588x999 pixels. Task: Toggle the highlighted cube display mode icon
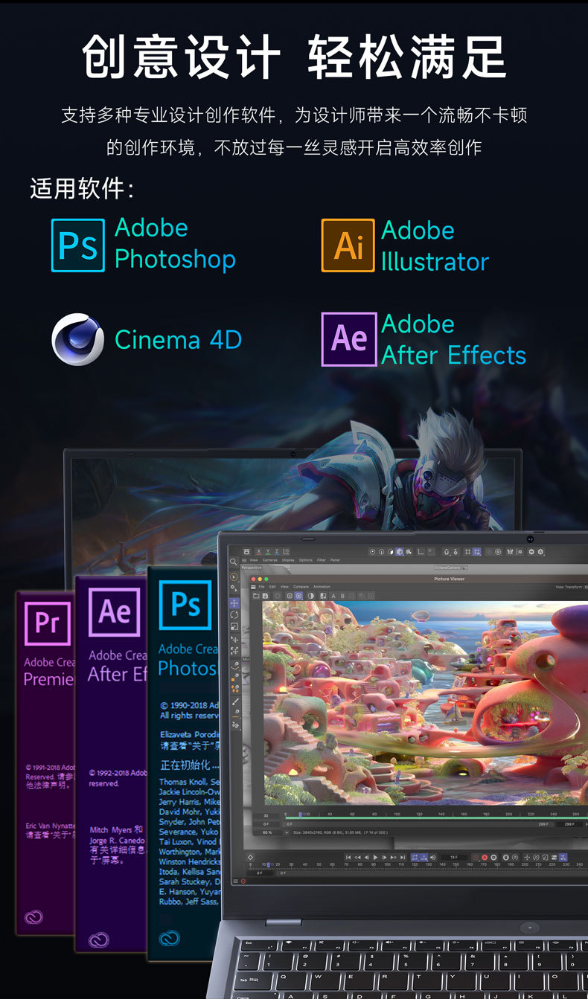tap(399, 552)
